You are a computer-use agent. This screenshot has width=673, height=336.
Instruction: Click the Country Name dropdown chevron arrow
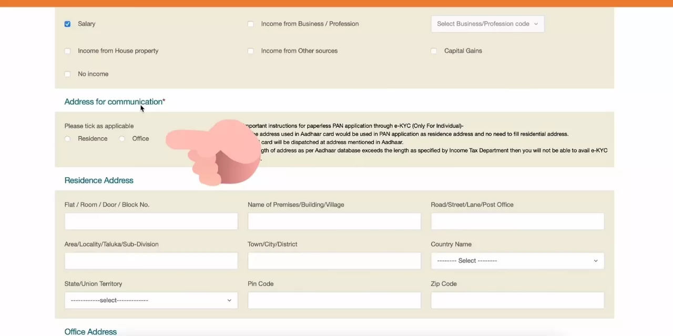[x=595, y=261]
